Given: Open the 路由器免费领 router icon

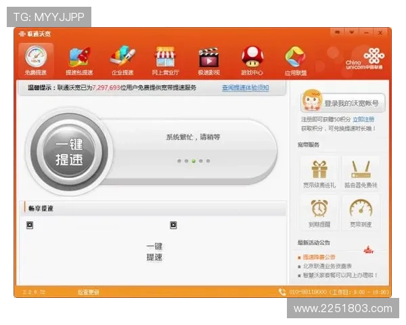Looking at the screenshot, I should click(361, 173).
